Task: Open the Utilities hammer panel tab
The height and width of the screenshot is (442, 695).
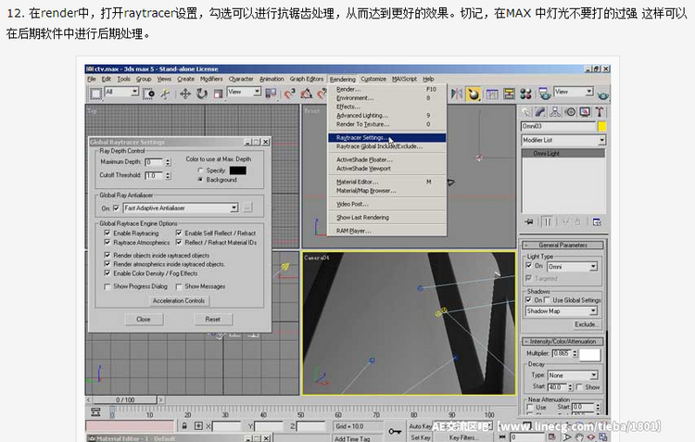Action: pos(600,112)
